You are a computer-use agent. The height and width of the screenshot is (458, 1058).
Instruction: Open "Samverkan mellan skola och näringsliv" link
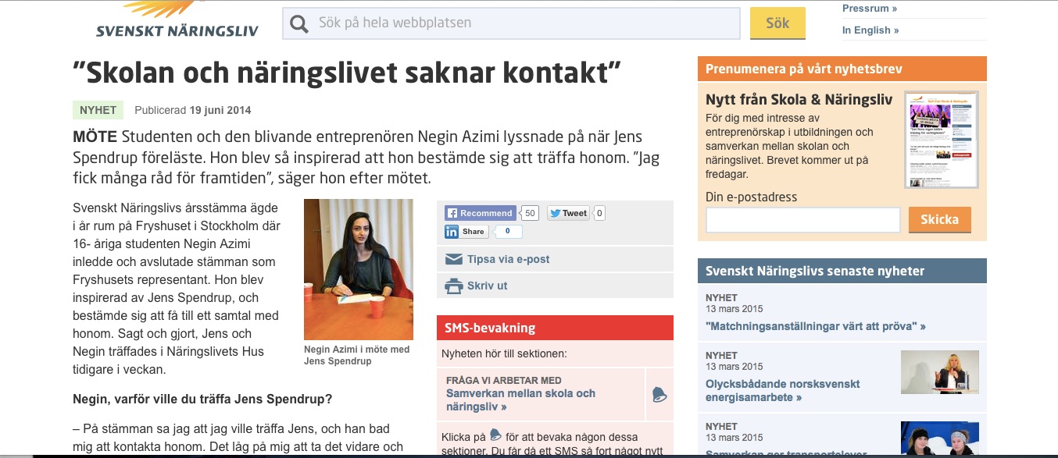[520, 400]
